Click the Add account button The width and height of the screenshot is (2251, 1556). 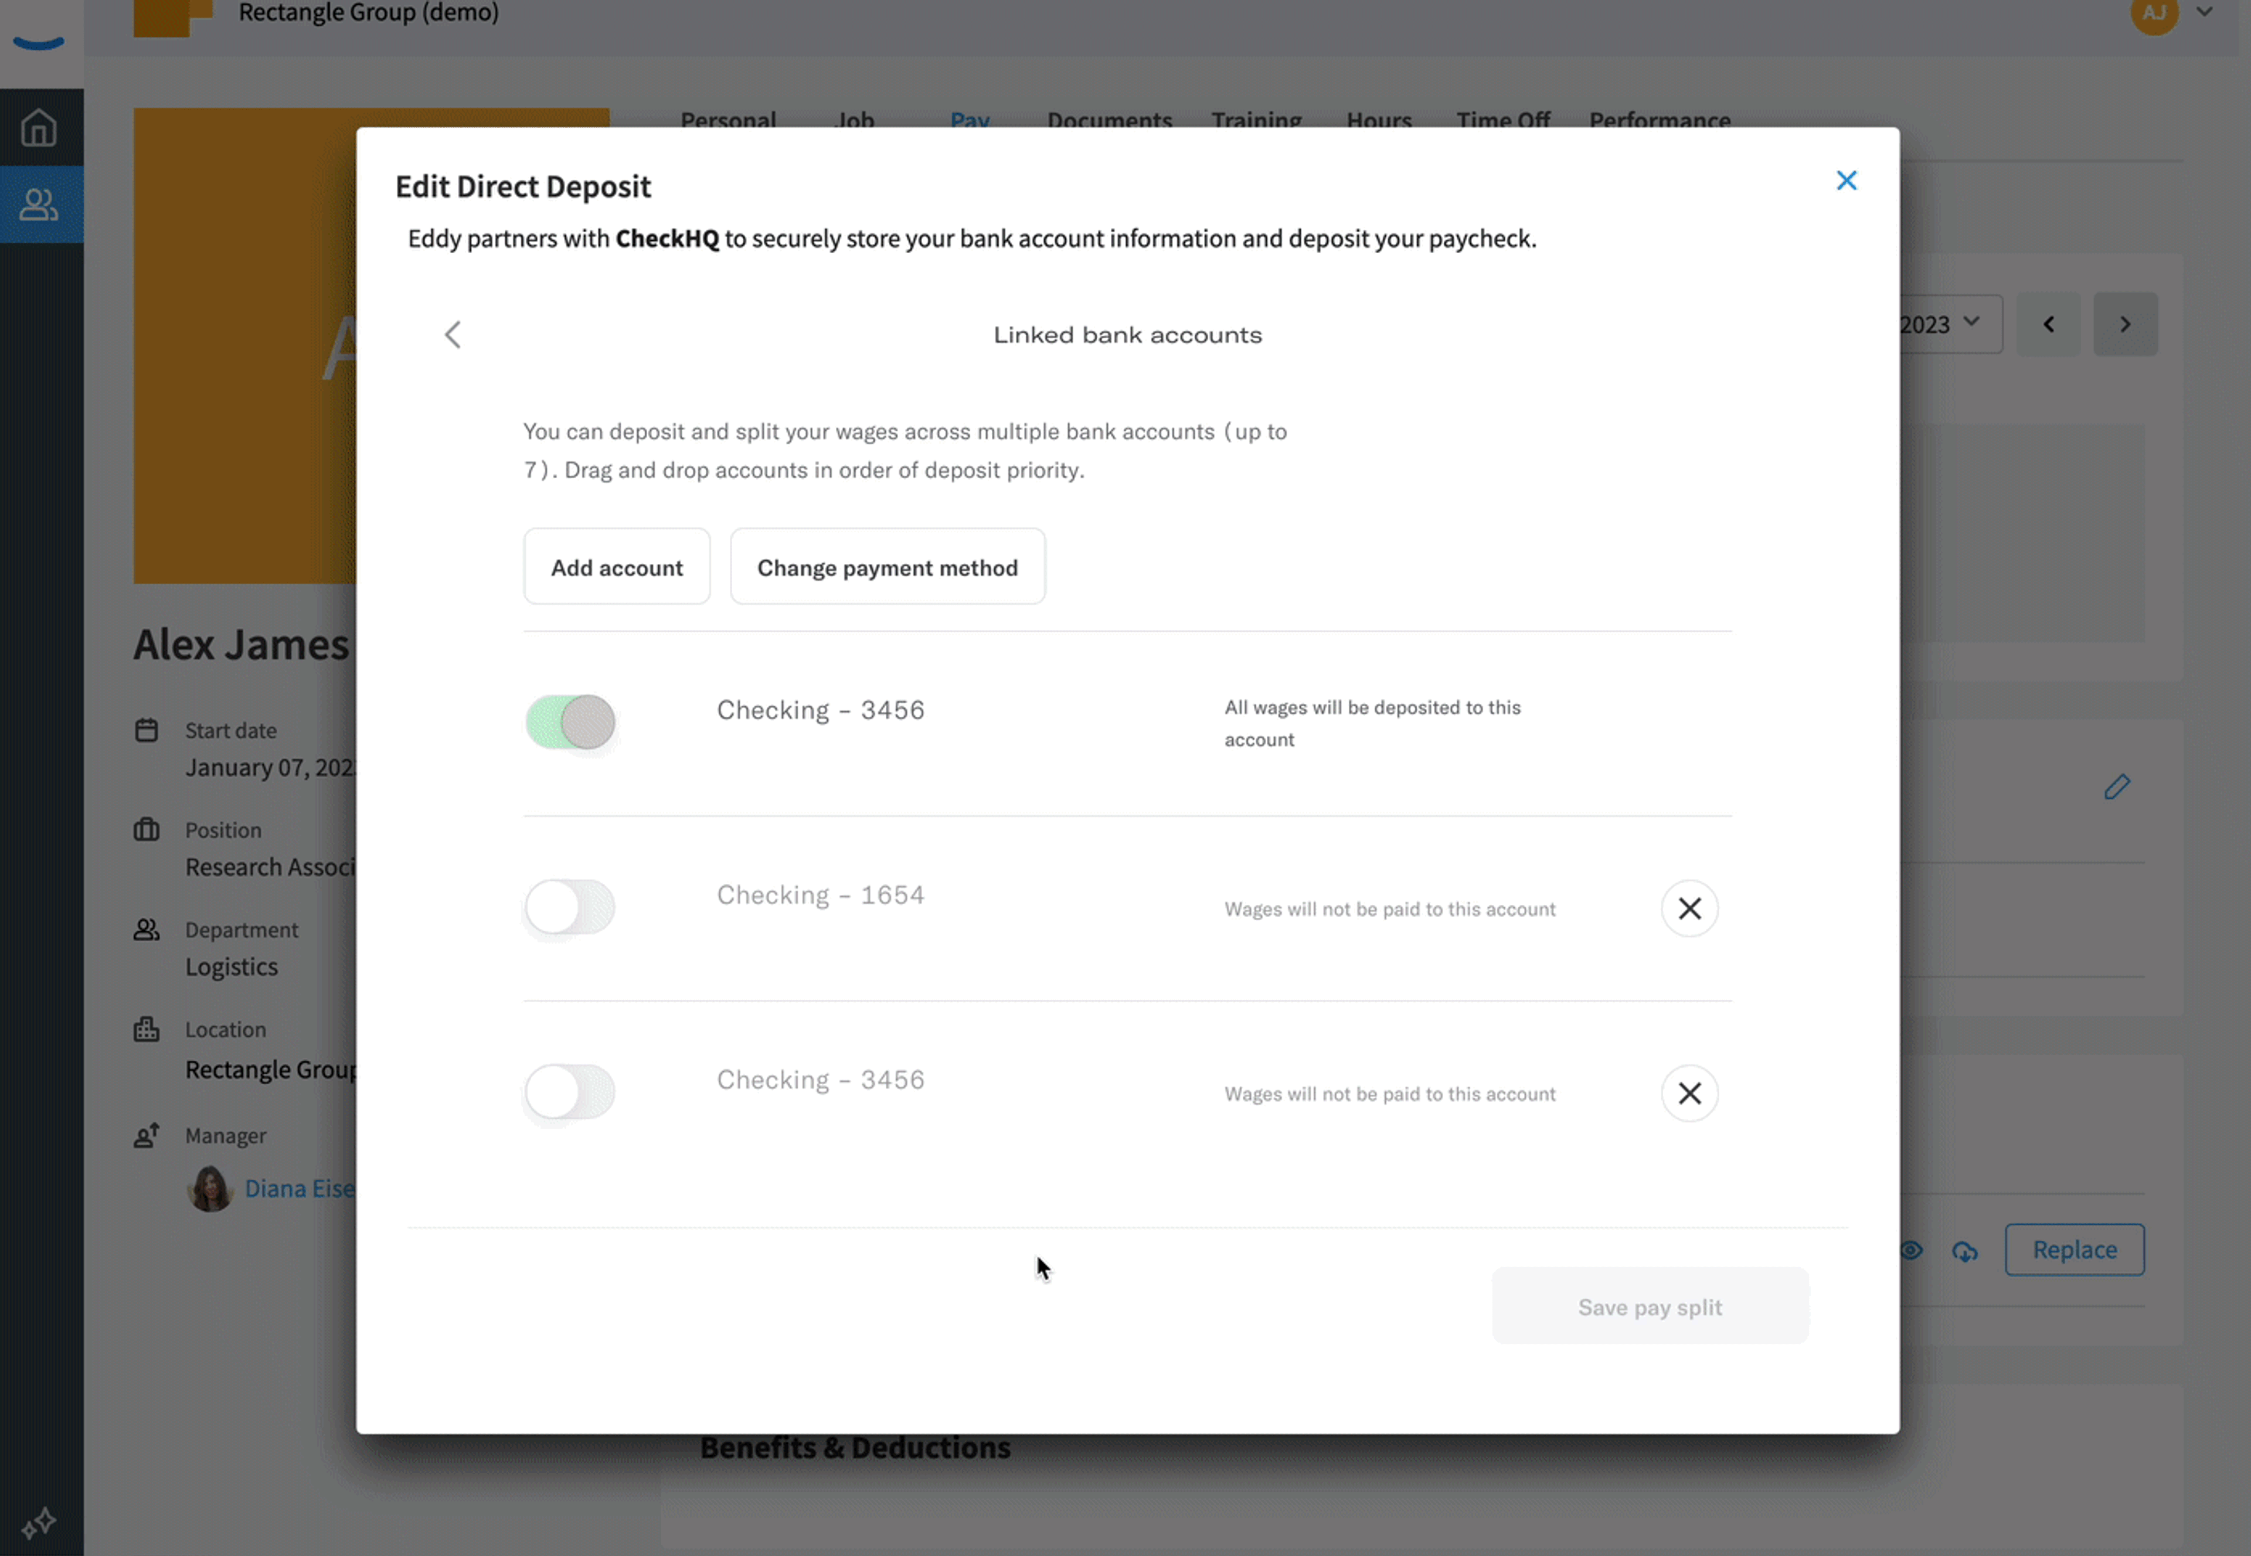(x=616, y=567)
